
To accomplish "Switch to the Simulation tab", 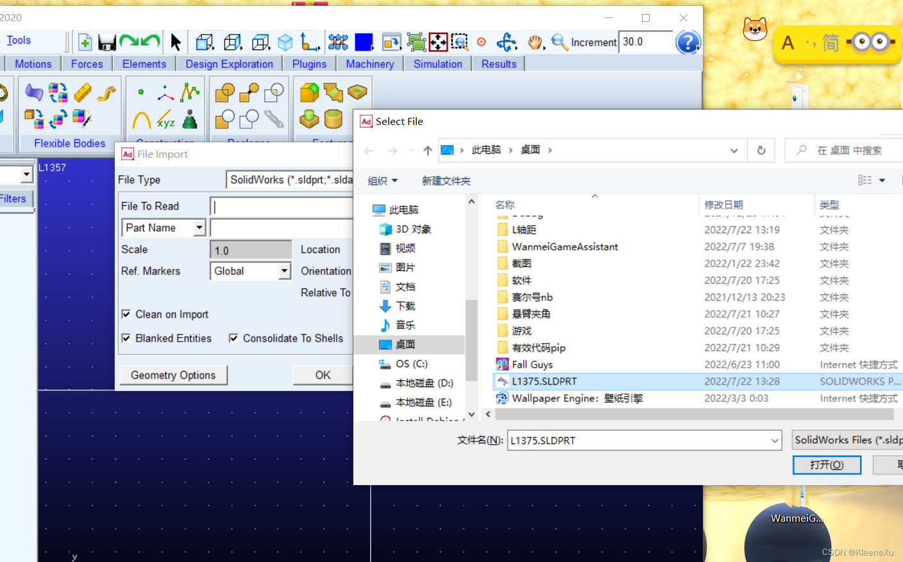I will pyautogui.click(x=437, y=64).
